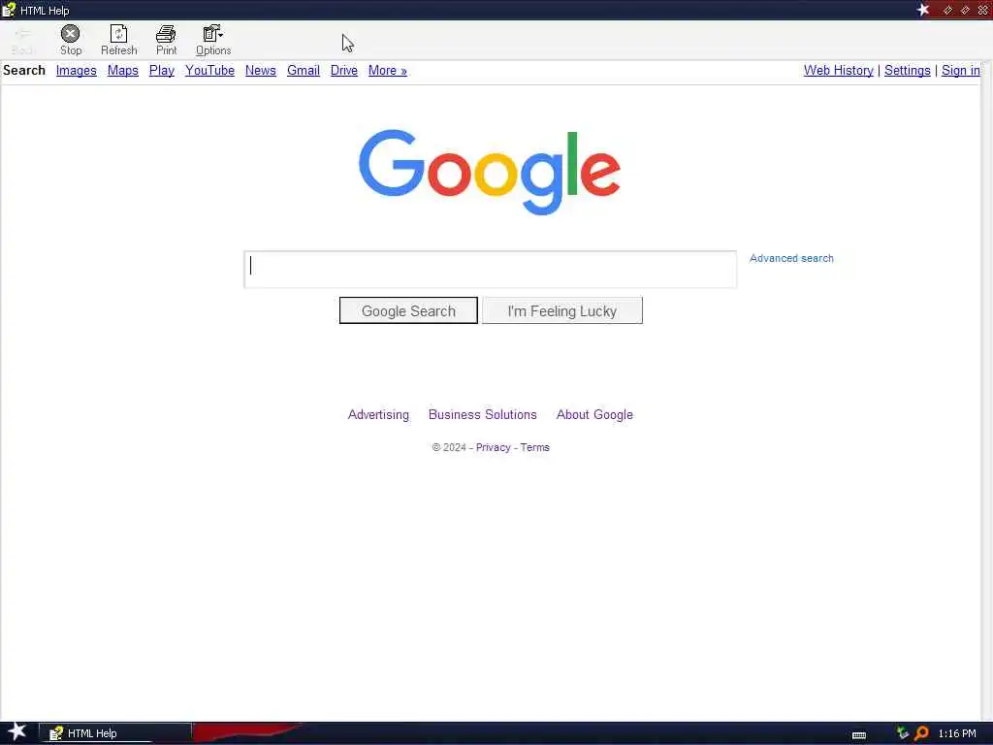The width and height of the screenshot is (993, 745).
Task: Focus the Google search text box
Action: click(490, 270)
